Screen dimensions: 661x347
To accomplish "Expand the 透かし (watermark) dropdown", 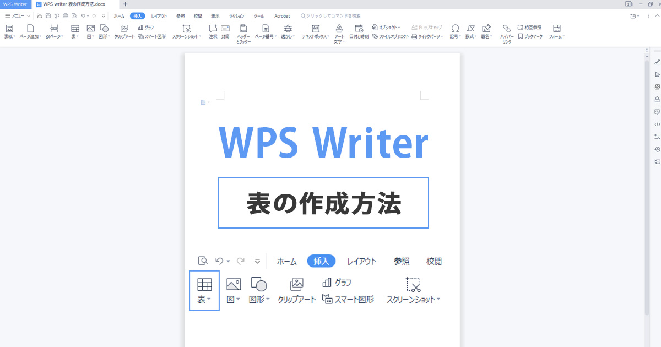I will pos(288,32).
